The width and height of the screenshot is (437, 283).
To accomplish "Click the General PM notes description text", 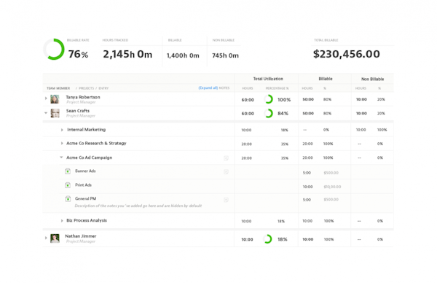I will (138, 206).
